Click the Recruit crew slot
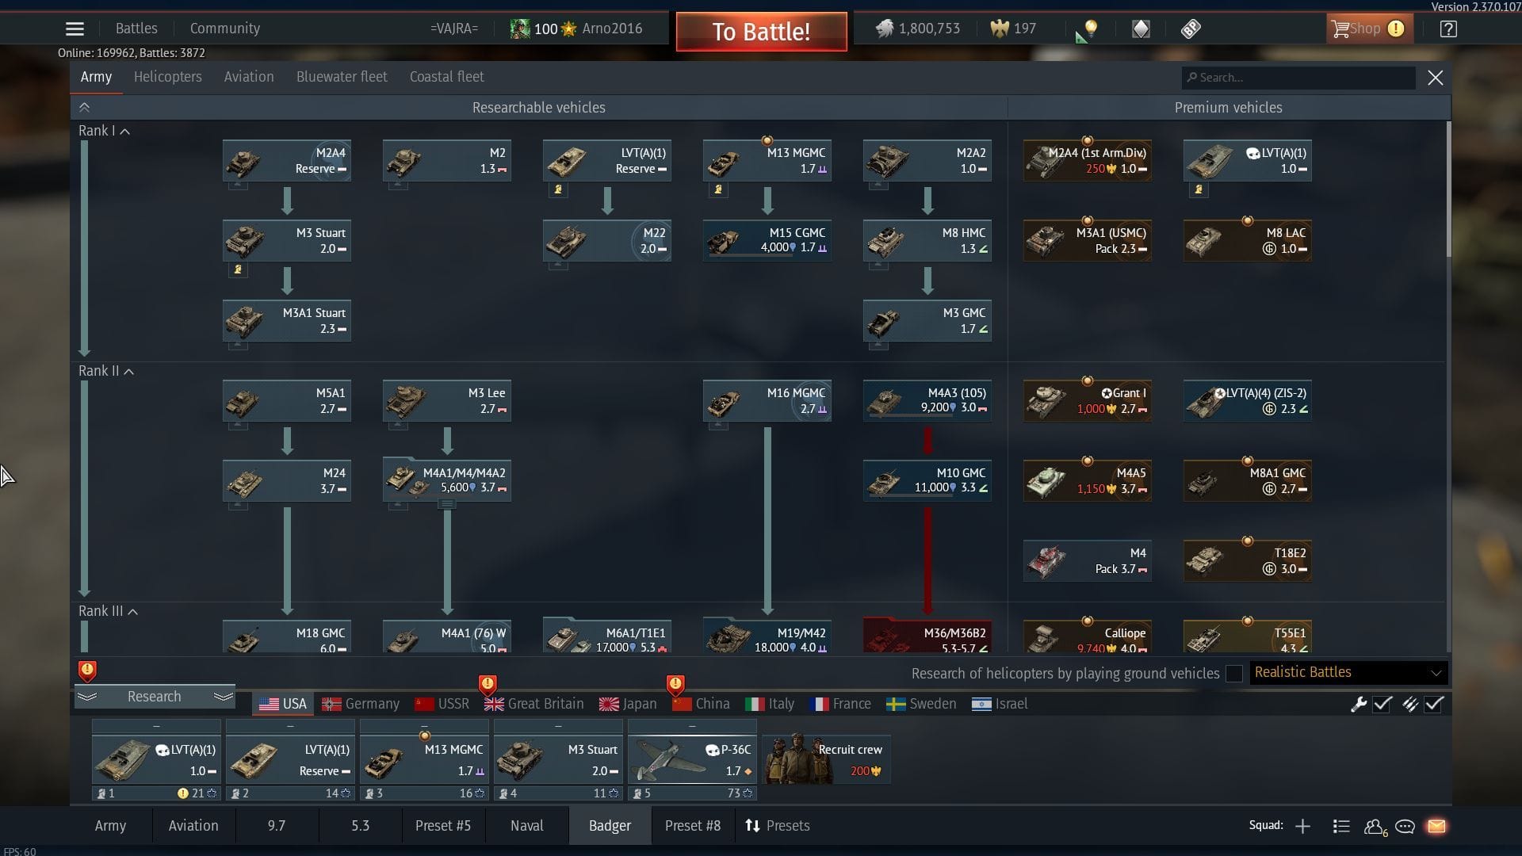The image size is (1522, 856). pyautogui.click(x=826, y=759)
